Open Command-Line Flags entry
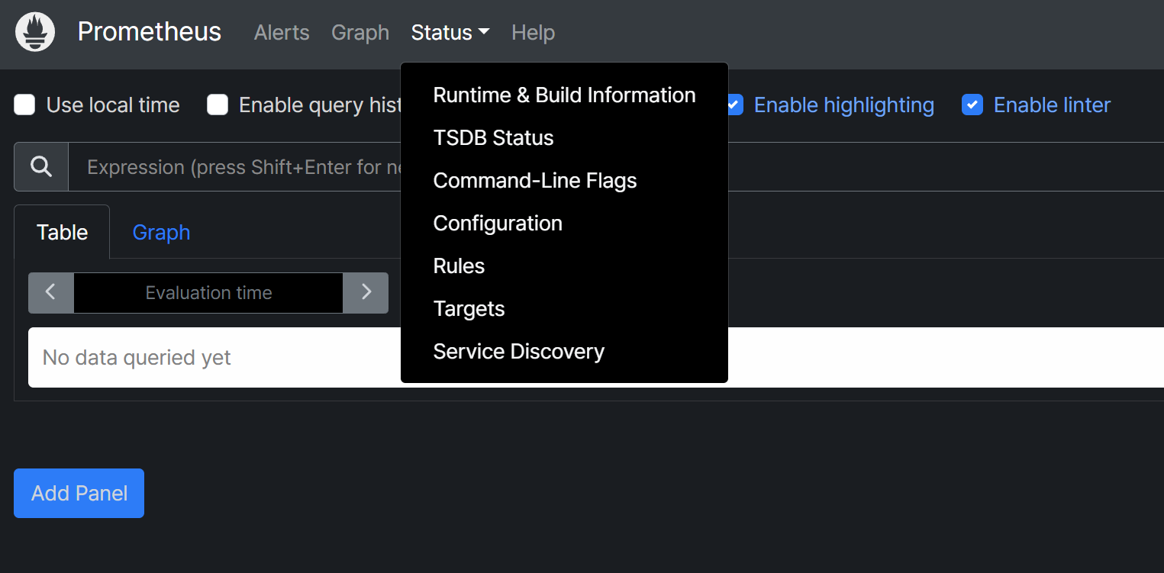The height and width of the screenshot is (573, 1164). [564, 181]
